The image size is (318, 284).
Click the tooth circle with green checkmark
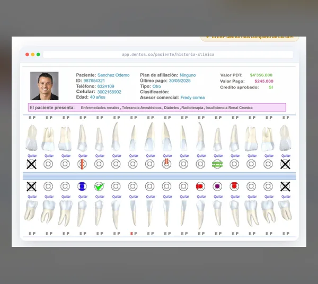[99, 187]
